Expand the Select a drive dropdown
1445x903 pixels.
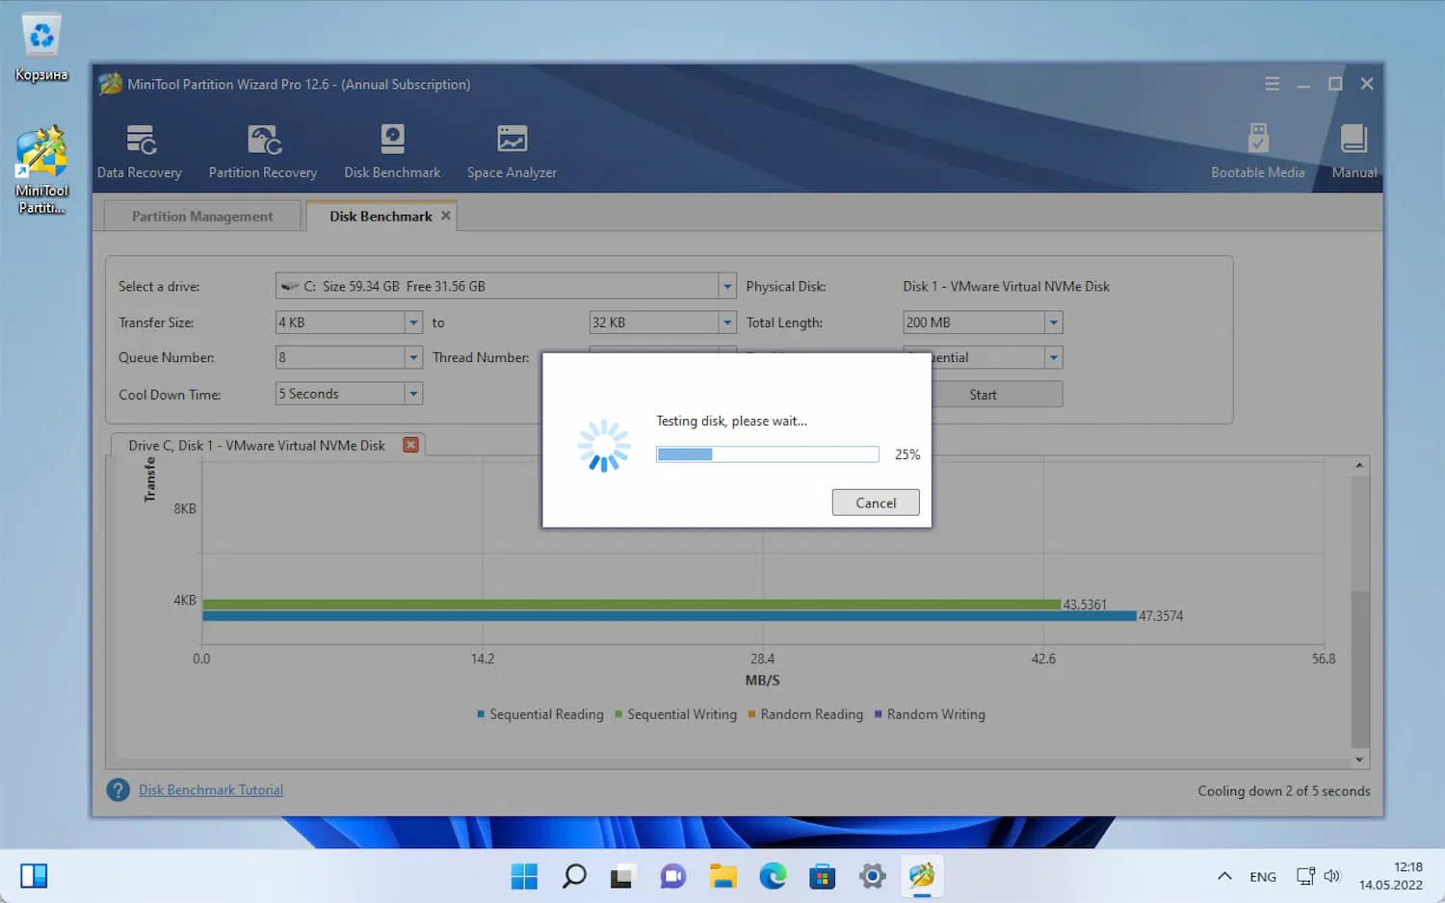pos(726,286)
